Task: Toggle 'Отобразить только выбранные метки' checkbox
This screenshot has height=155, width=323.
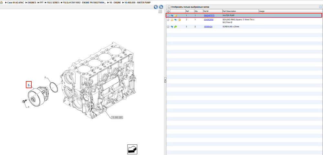Action: pos(169,7)
